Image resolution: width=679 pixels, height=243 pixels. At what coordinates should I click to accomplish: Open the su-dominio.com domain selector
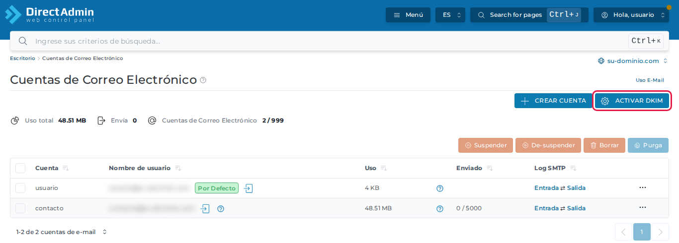pos(633,61)
